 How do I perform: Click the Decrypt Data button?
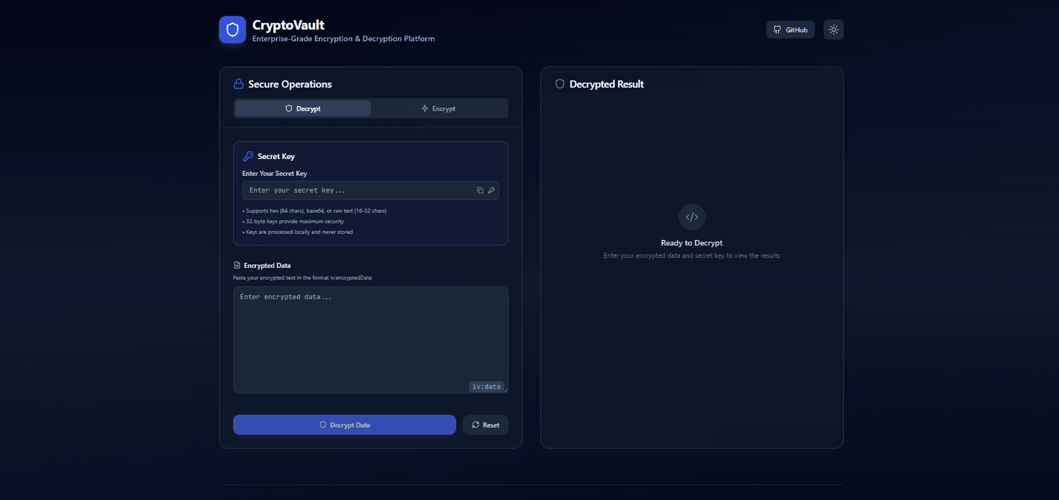tap(344, 425)
